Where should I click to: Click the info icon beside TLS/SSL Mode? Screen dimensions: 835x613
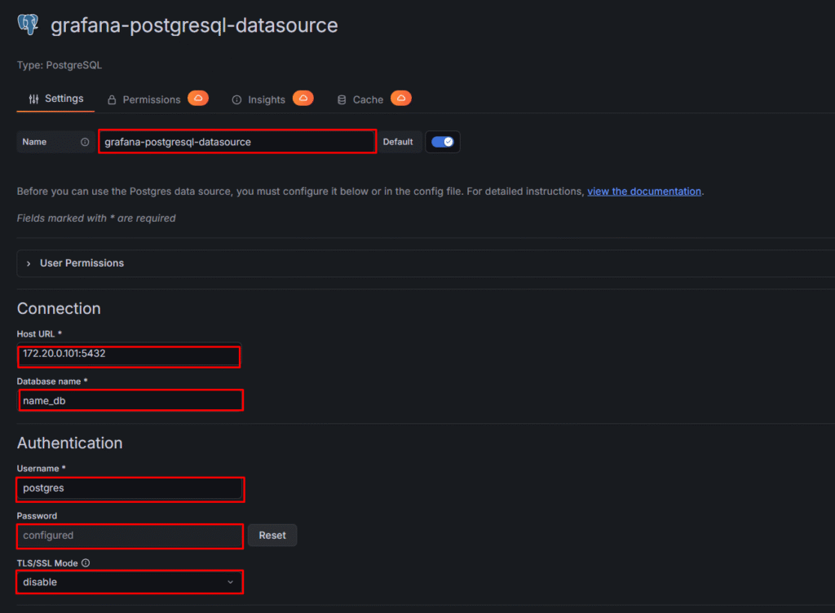tap(86, 562)
